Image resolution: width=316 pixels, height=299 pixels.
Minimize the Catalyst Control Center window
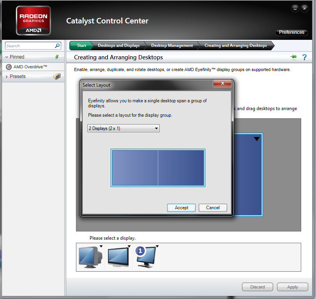[x=295, y=9]
